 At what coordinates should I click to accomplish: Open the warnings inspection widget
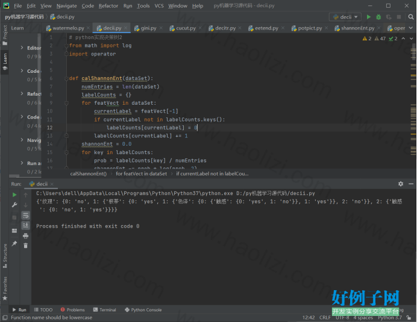380,39
